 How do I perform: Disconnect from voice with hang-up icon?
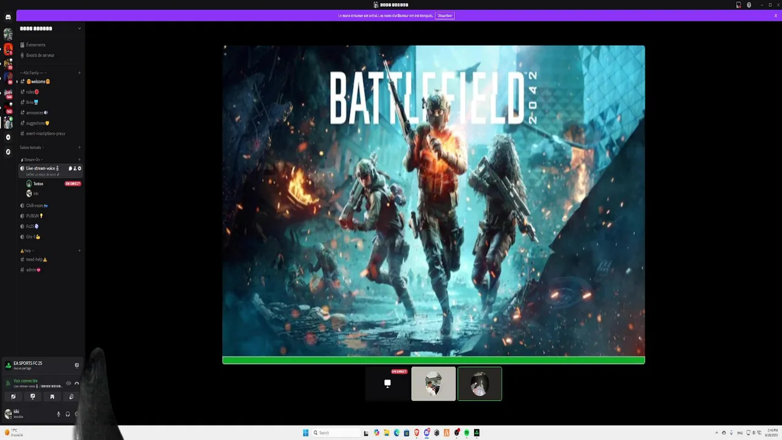point(77,383)
